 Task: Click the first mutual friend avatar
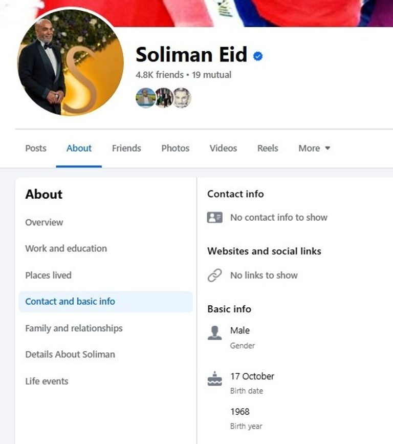145,97
